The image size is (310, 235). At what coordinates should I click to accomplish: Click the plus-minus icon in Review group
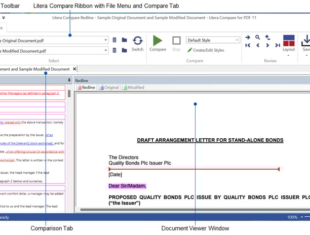(267, 37)
